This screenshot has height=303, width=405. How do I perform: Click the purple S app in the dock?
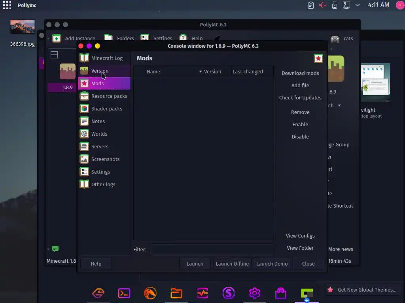[x=228, y=293]
